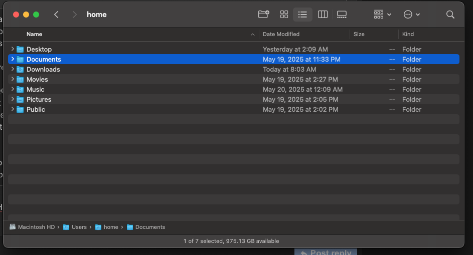The image size is (473, 255).
Task: Switch to list view
Action: (302, 14)
